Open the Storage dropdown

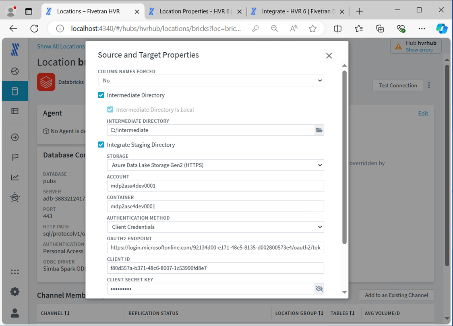pos(215,165)
